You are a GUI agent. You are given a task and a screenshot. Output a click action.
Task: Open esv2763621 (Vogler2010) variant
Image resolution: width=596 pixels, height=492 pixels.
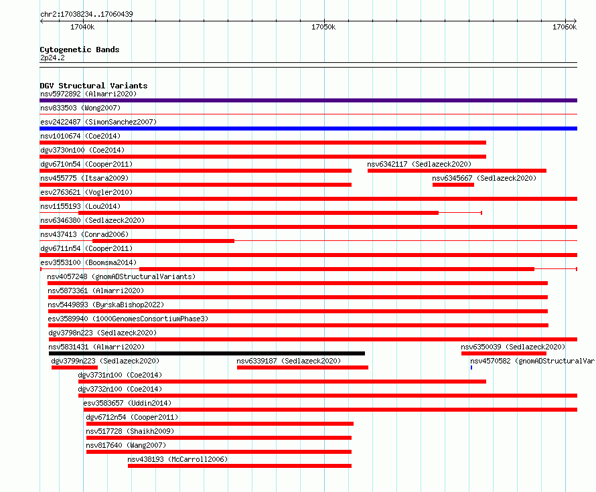(86, 192)
